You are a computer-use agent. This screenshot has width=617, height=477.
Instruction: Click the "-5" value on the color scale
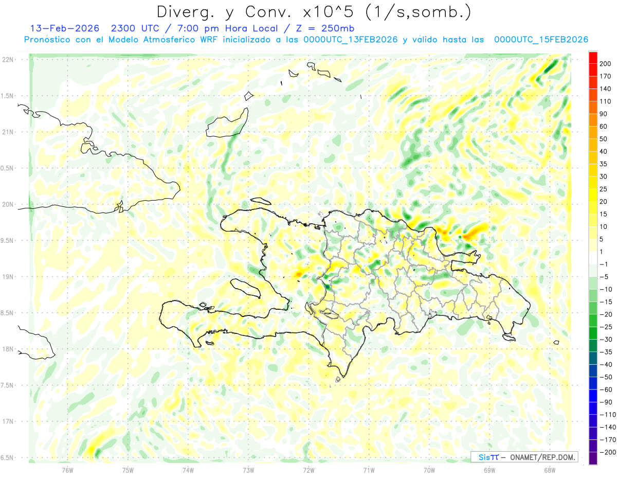[x=605, y=277]
